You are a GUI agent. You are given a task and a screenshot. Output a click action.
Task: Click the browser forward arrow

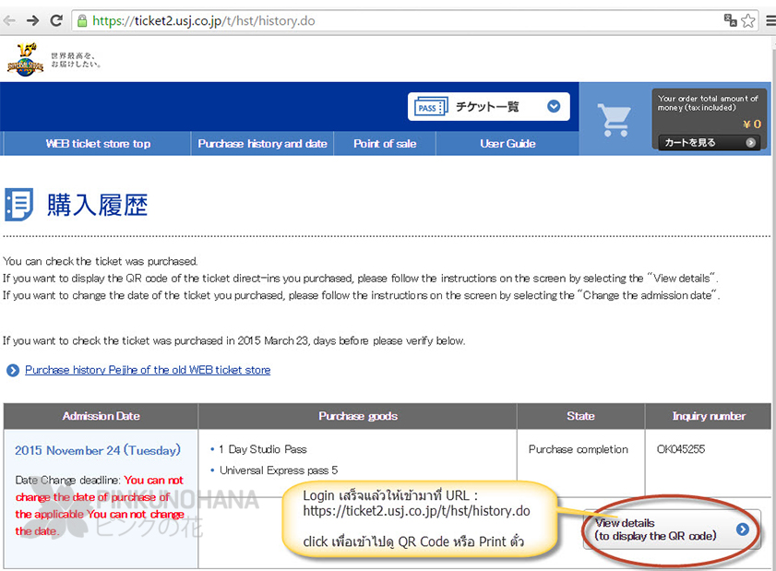point(32,21)
